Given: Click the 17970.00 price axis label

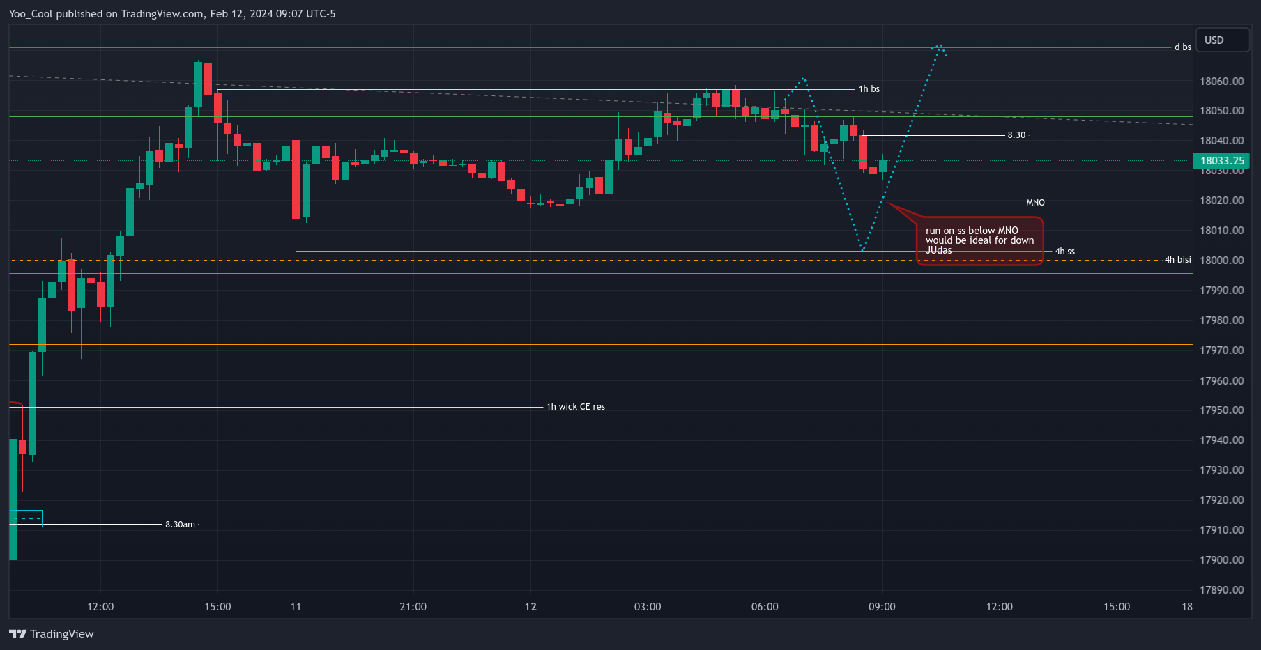Looking at the screenshot, I should click(x=1221, y=350).
